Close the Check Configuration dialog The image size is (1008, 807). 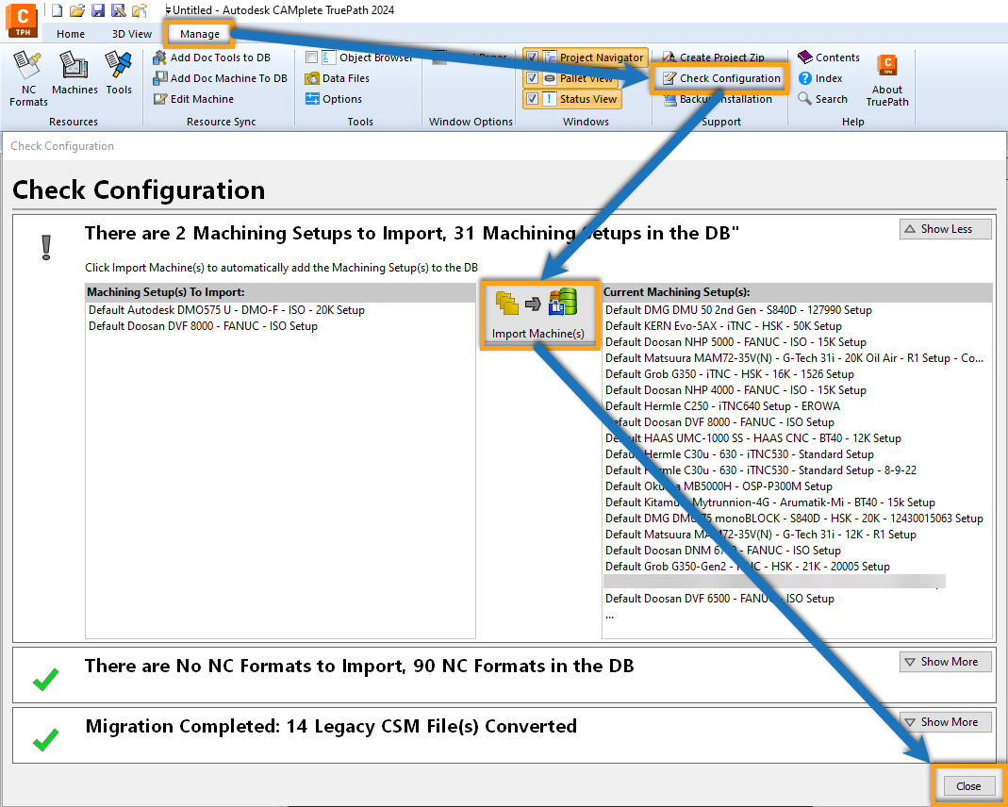pos(968,786)
